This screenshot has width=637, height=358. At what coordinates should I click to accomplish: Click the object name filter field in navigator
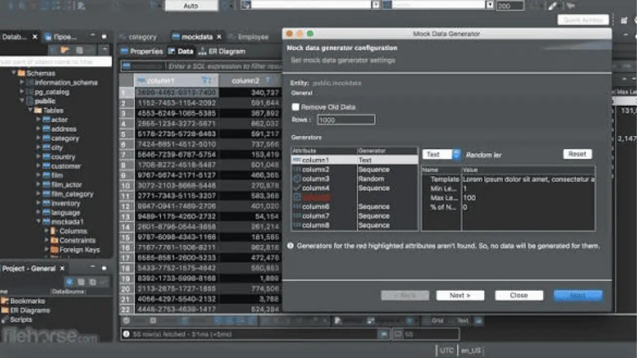click(55, 62)
